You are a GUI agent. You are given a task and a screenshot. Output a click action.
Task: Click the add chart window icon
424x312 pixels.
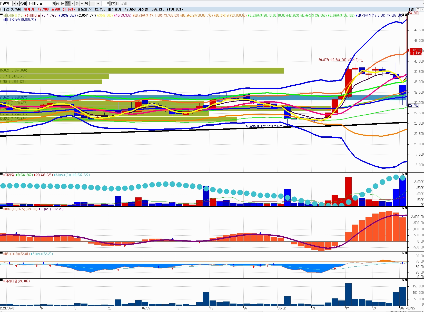(113, 3)
